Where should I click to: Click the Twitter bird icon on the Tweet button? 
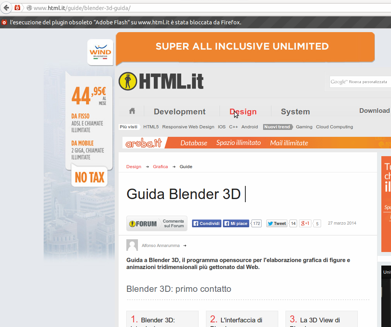[270, 223]
